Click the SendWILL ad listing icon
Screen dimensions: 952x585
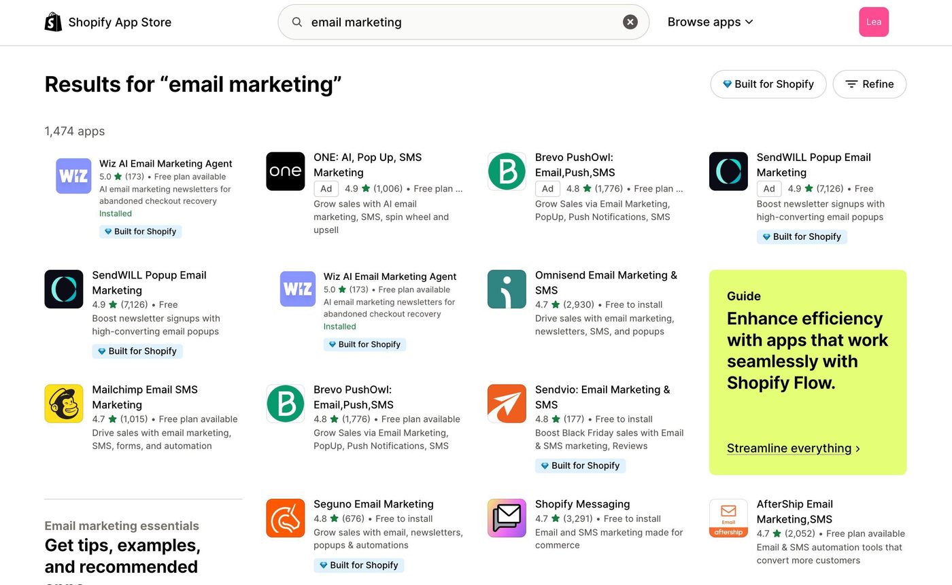click(728, 171)
